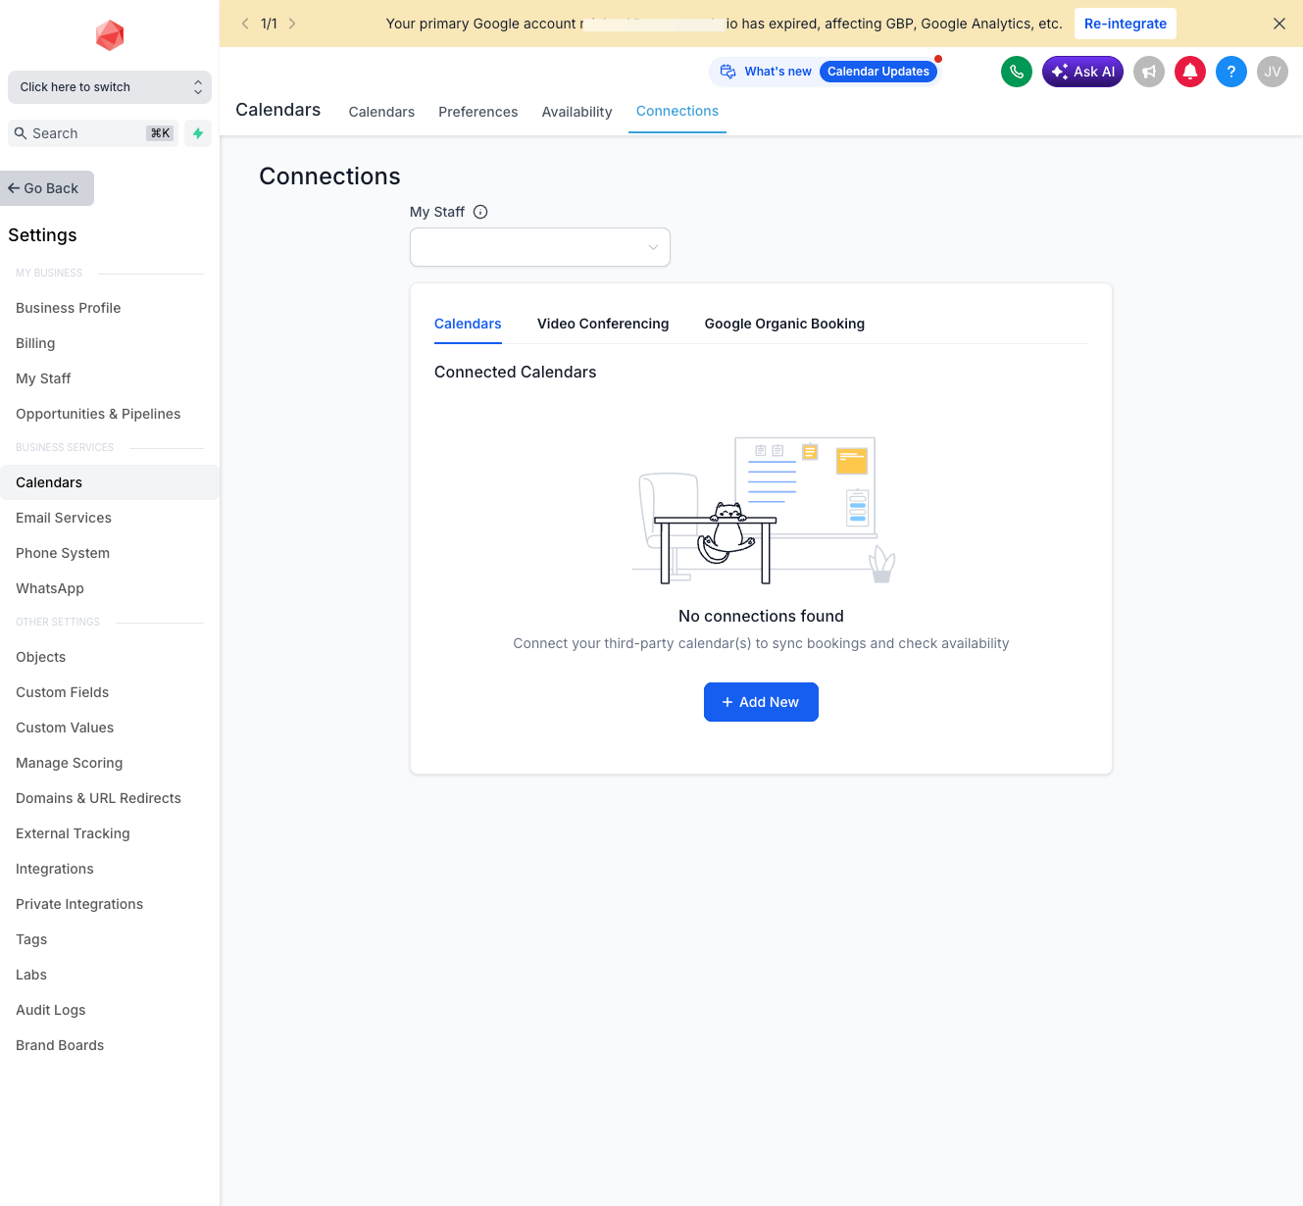Open the green phone dialer icon

1017,72
